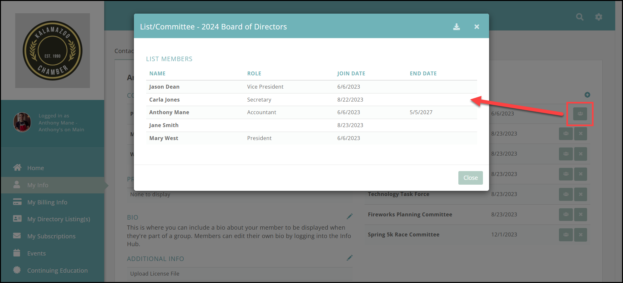The height and width of the screenshot is (283, 623).
Task: View members of Spring 5k Race Committee
Action: click(x=566, y=235)
